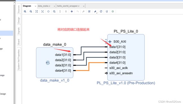Click the collapse-all icon in toolbar

[x=60, y=11]
